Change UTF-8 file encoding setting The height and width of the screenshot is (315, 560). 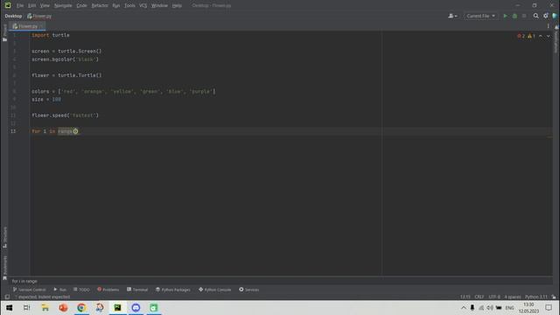tap(494, 297)
